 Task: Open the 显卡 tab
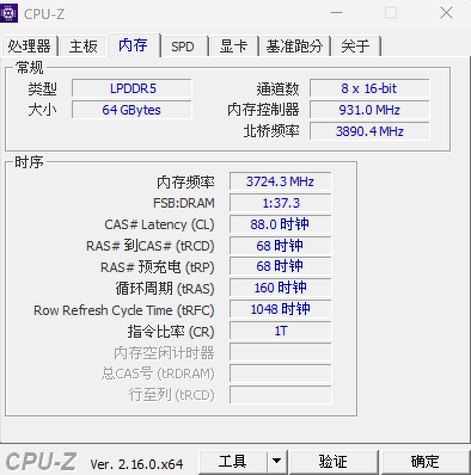click(234, 46)
